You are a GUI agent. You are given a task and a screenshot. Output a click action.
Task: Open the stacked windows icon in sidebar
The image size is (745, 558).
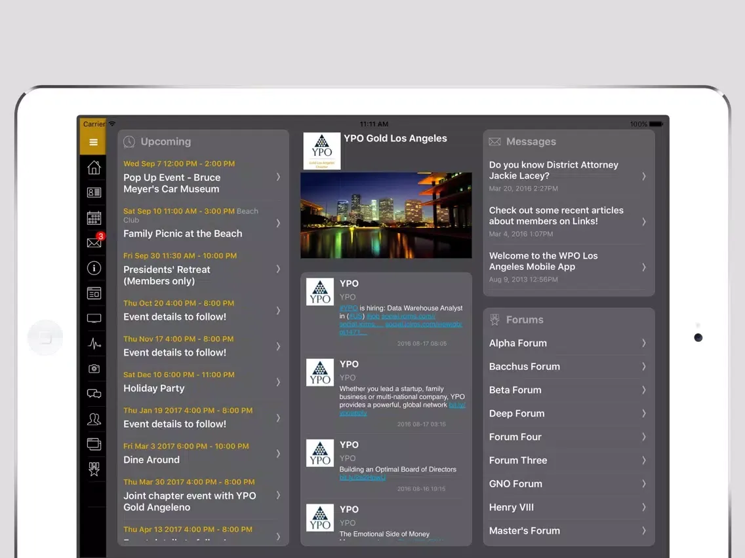pos(94,444)
